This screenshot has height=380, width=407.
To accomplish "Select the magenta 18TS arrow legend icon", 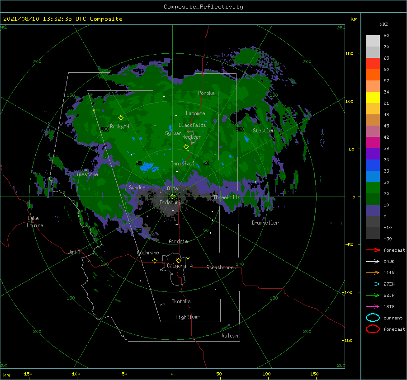I will pos(373,307).
